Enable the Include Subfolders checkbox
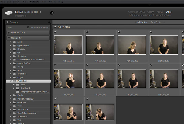The height and width of the screenshot is (124, 184). click(x=28, y=27)
